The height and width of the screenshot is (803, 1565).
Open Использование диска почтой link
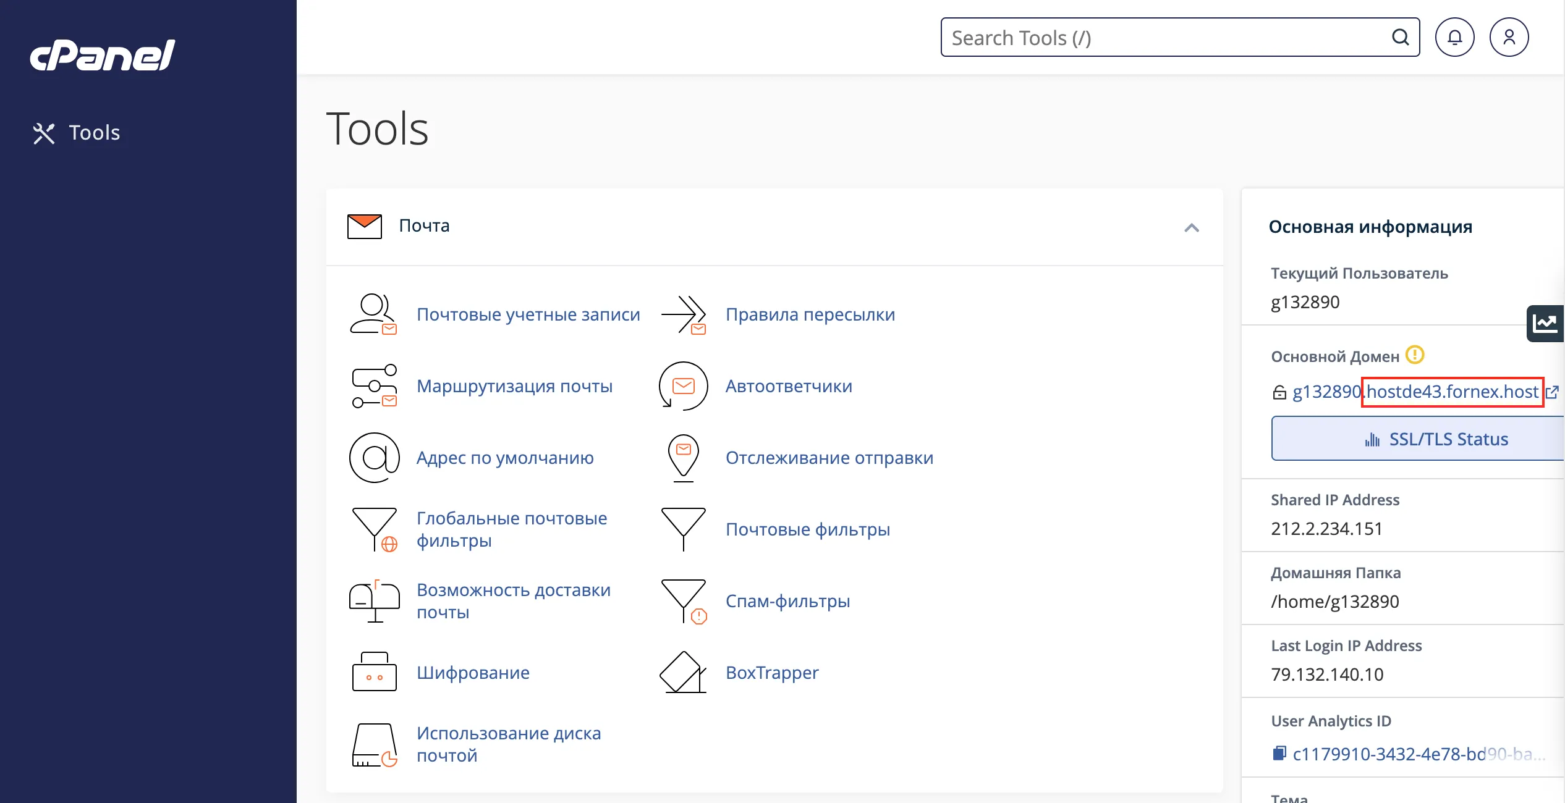(x=509, y=744)
